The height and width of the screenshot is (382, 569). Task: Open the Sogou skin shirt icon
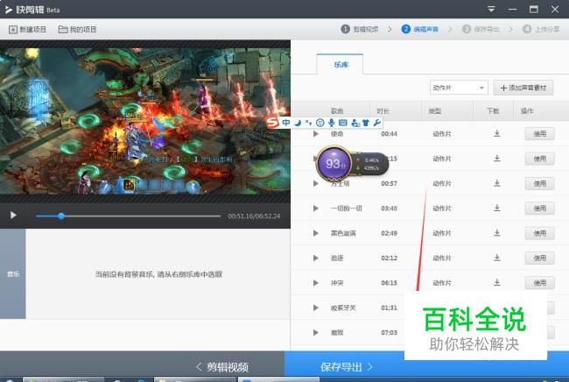coord(366,123)
